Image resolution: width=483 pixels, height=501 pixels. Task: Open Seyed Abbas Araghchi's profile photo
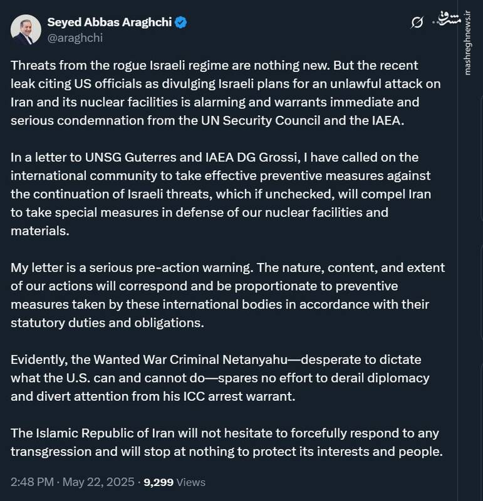(26, 29)
